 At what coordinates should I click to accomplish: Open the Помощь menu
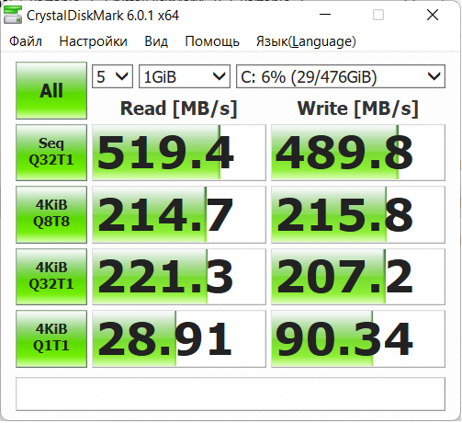212,41
